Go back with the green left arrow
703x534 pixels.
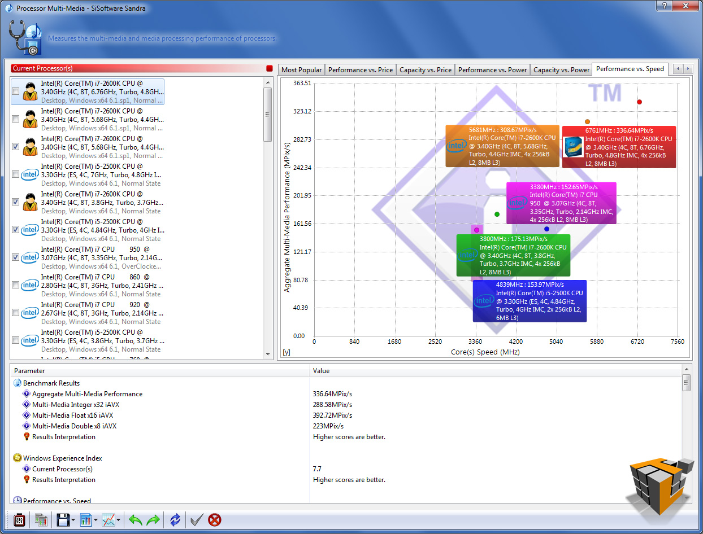pos(136,520)
